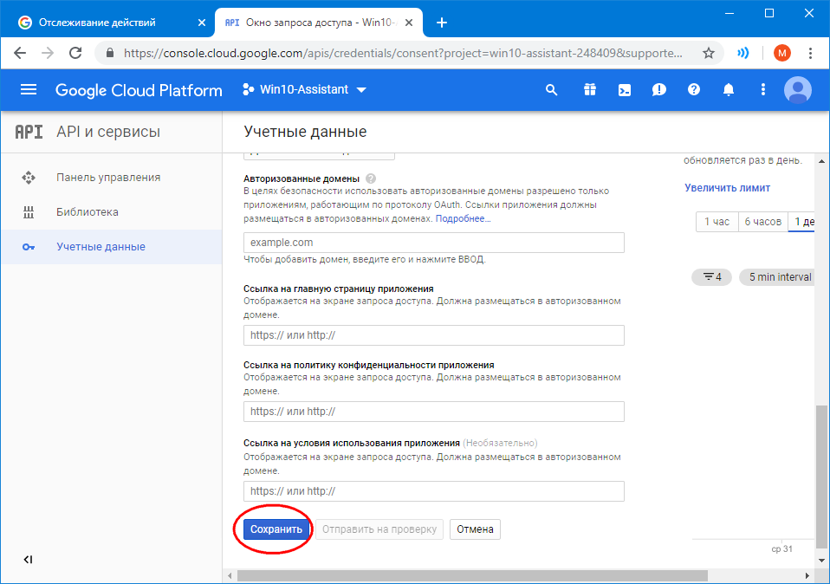Screen dimensions: 830x584
Task: Open the help question mark icon
Action: (x=693, y=90)
